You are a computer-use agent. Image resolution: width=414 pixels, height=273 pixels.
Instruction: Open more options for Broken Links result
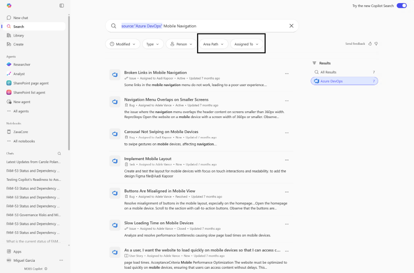287,74
